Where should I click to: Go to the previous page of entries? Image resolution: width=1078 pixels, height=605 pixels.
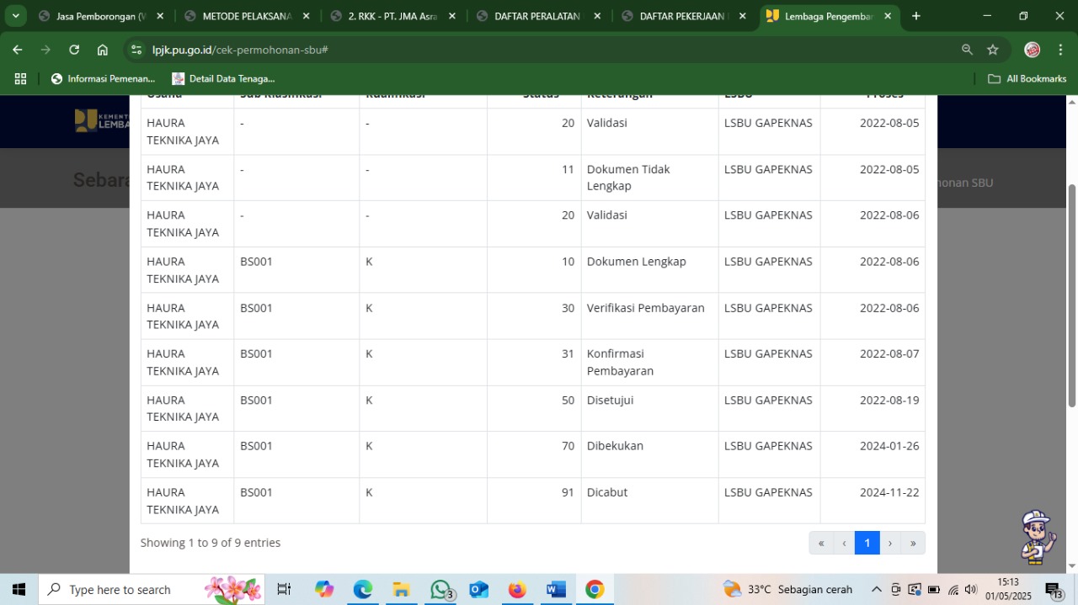coord(844,543)
